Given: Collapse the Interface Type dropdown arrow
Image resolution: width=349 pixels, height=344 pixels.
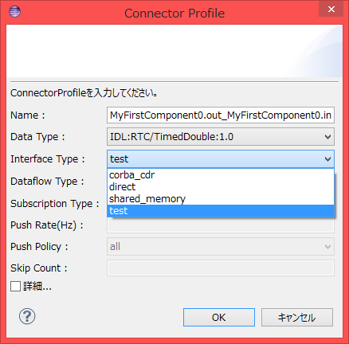Looking at the screenshot, I should 327,159.
